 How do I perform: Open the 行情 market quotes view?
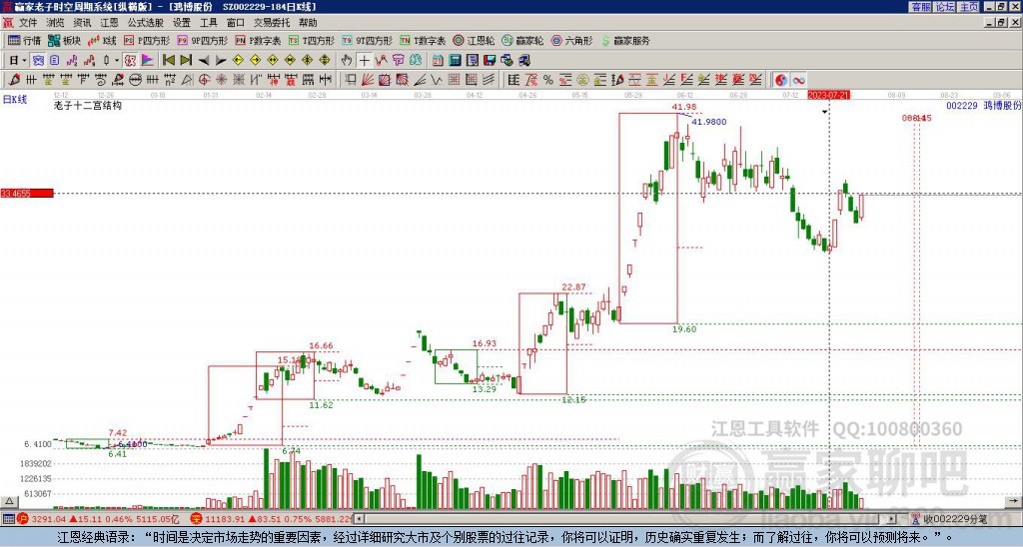(x=25, y=40)
